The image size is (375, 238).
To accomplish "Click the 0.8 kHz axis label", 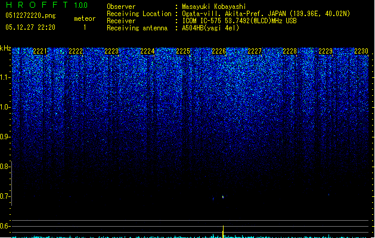I will point(5,167).
